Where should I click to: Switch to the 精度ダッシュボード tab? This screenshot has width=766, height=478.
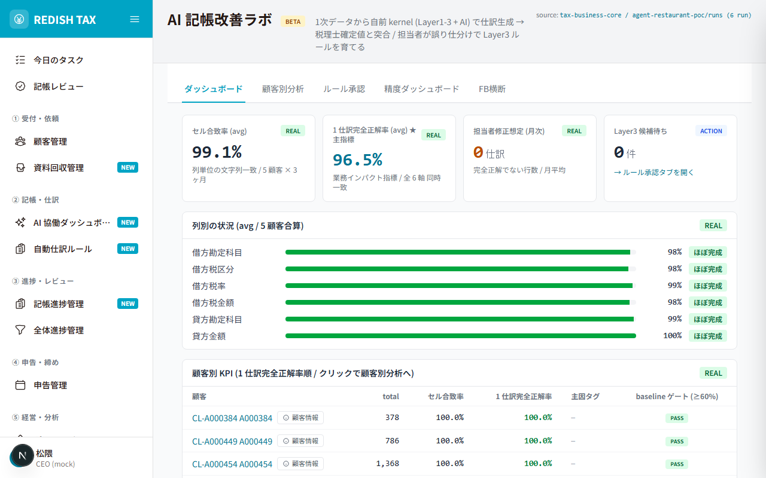point(422,89)
